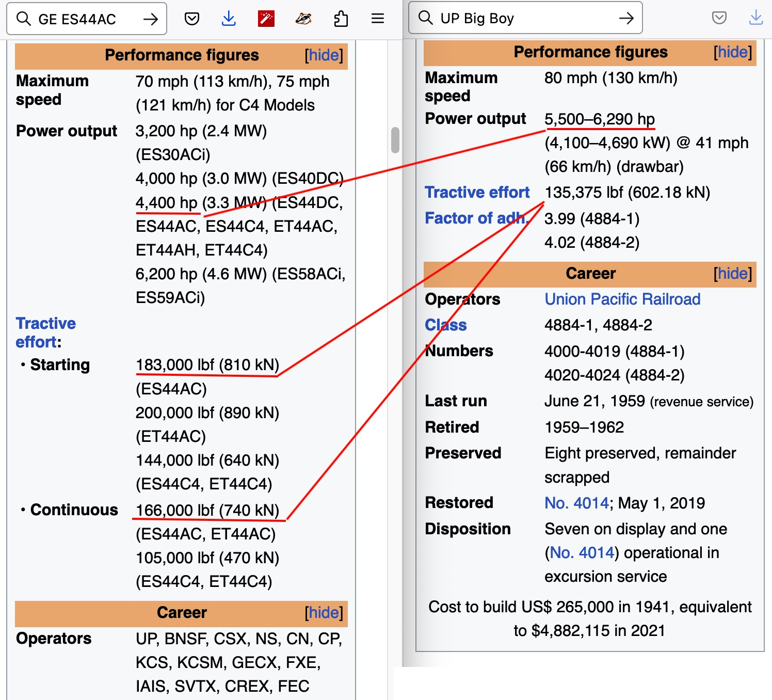
Task: Collapse Career section in Big Boy infobox
Action: click(732, 274)
